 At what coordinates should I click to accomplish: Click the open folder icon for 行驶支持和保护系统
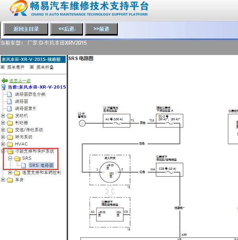[10, 151]
